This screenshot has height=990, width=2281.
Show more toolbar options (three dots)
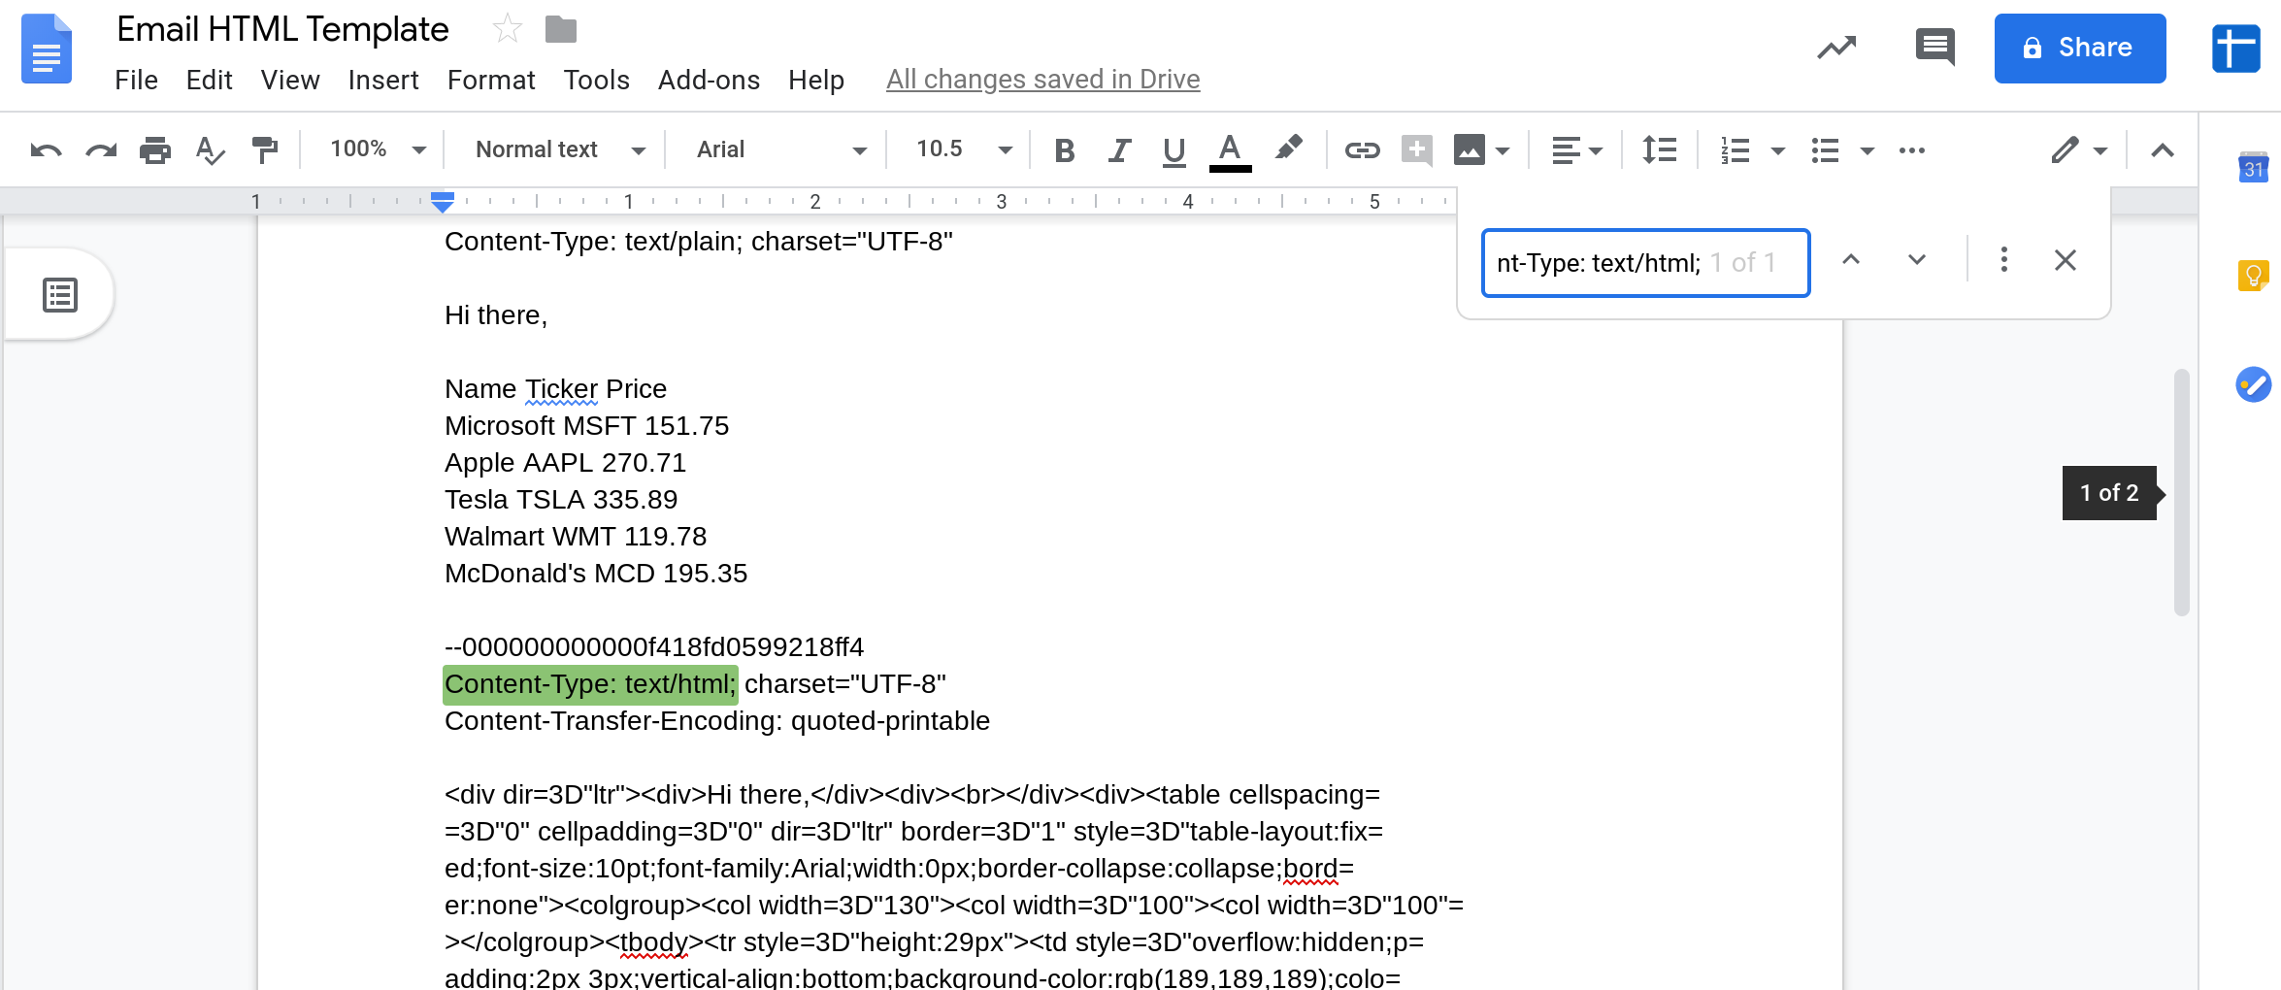[1912, 150]
